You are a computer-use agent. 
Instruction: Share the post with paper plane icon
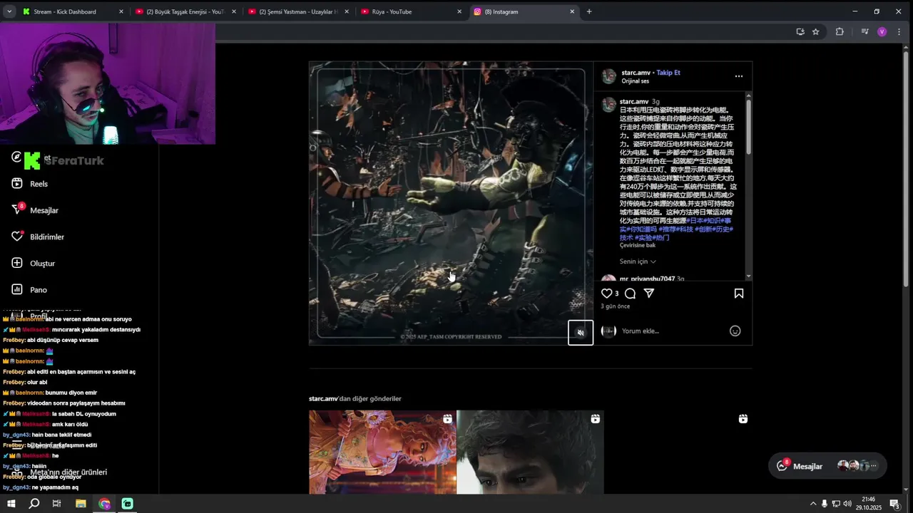pyautogui.click(x=649, y=294)
